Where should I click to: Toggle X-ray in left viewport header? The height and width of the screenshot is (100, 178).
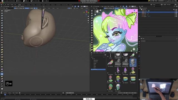click(81, 6)
